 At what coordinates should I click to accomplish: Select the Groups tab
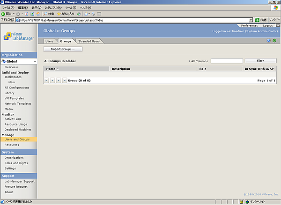point(66,41)
